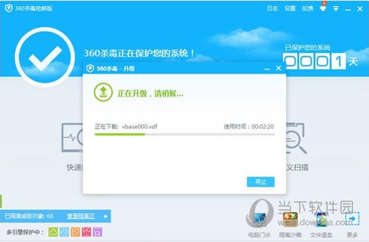Open 更多 more tools icon

(352, 219)
